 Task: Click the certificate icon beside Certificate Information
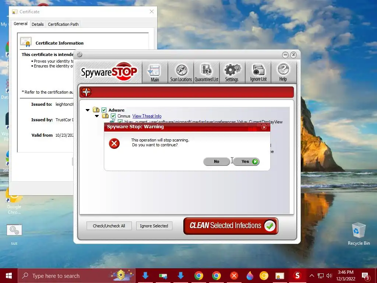(26, 42)
